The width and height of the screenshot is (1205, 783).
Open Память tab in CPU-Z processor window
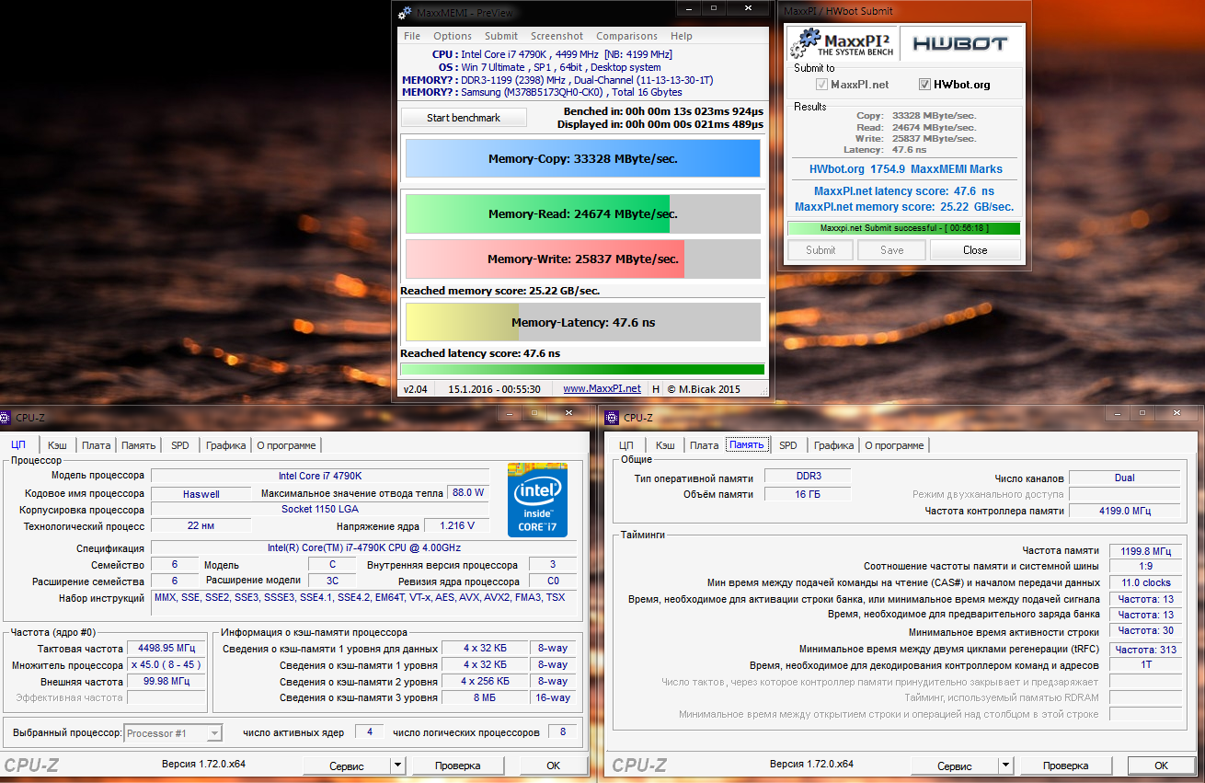click(139, 445)
